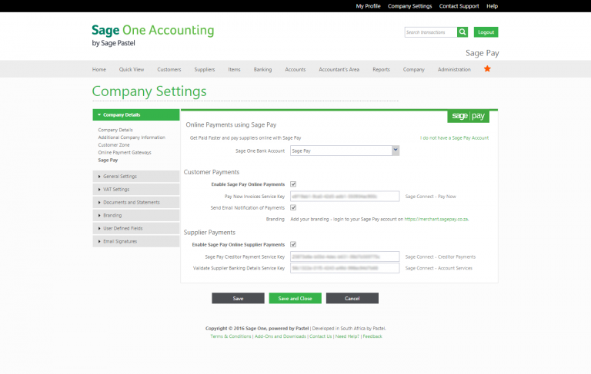Click Contact Support in top bar

click(459, 6)
